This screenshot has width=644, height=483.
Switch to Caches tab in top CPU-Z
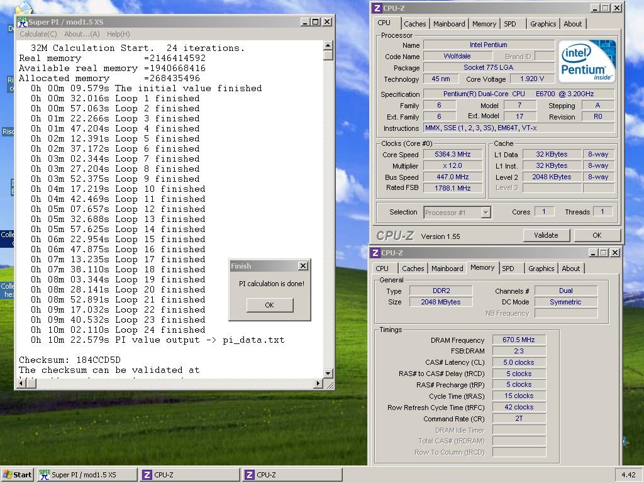pyautogui.click(x=415, y=24)
